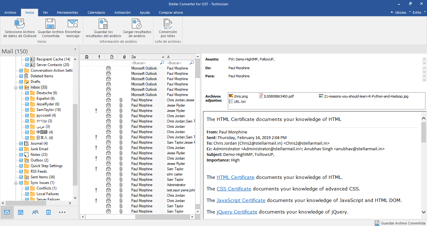This screenshot has width=427, height=226.
Task: Click Cargar resultados de análisis icon
Action: tap(137, 24)
